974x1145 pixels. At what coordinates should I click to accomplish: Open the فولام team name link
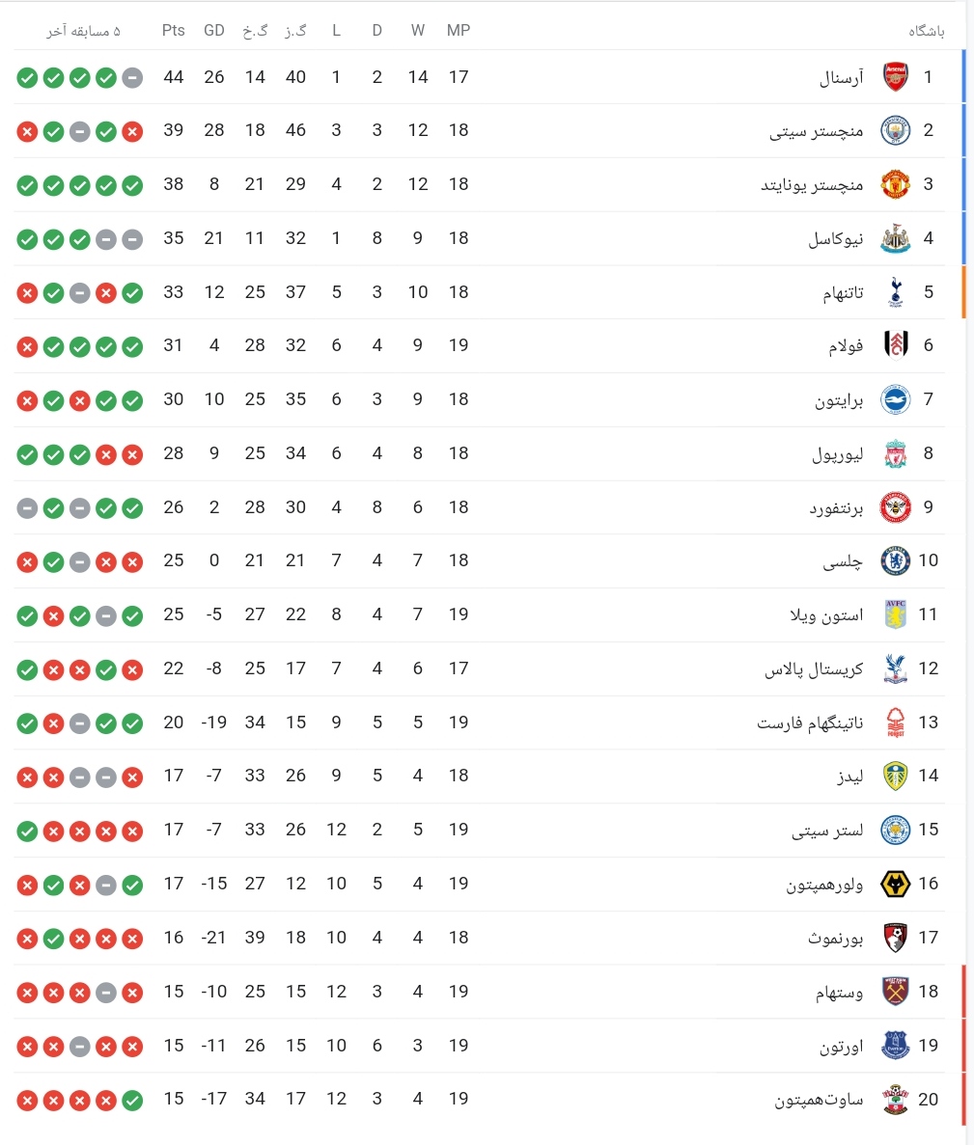846,345
